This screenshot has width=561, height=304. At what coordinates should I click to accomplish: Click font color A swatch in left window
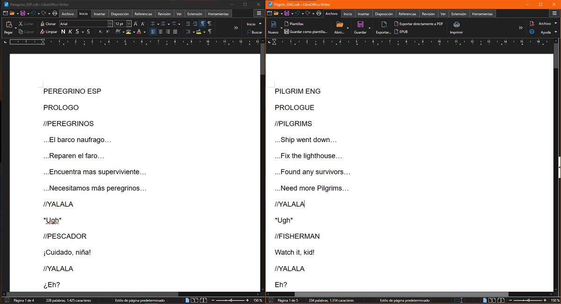tap(139, 32)
